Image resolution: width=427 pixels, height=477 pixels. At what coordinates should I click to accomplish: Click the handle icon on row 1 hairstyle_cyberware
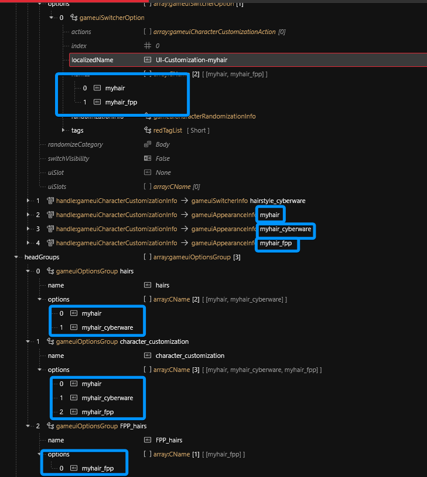[50, 201]
